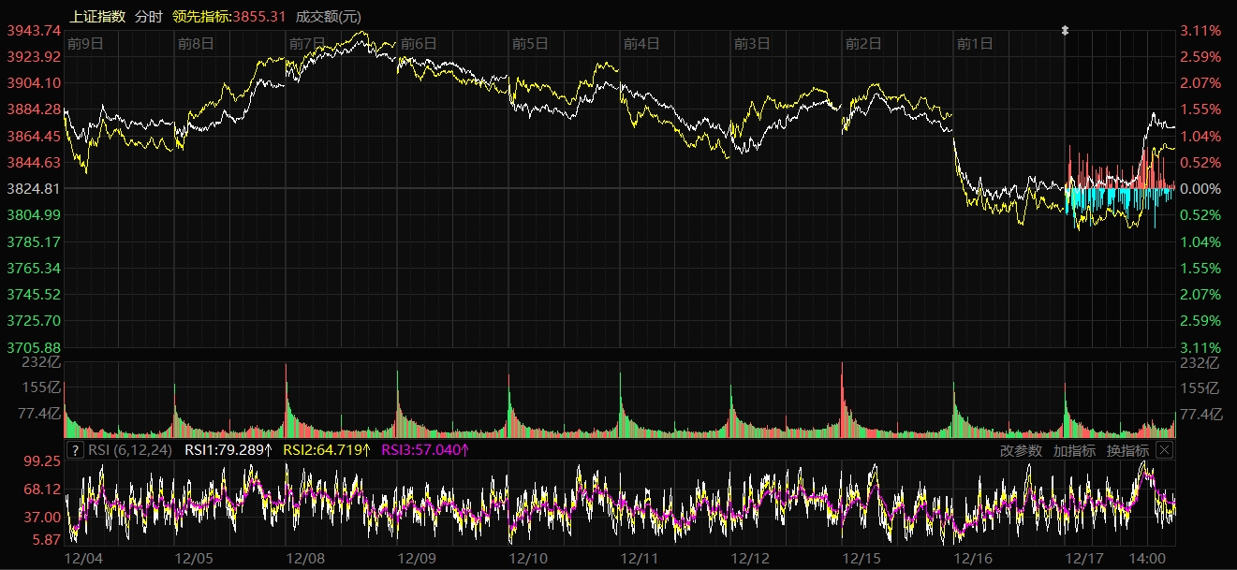This screenshot has width=1237, height=570.
Task: Click 改参数 to modify RSI parameters
Action: (1021, 450)
